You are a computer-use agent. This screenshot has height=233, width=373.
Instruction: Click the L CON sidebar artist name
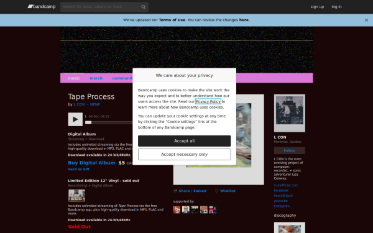pyautogui.click(x=280, y=137)
